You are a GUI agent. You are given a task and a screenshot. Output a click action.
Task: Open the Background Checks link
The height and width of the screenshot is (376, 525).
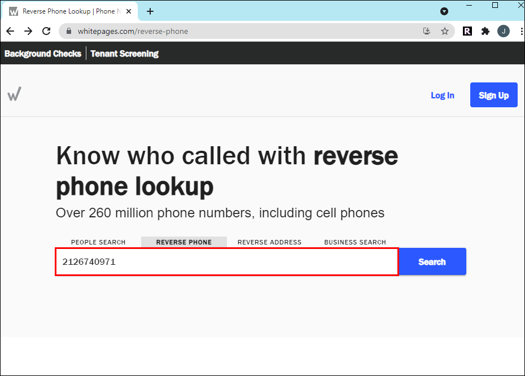[43, 54]
